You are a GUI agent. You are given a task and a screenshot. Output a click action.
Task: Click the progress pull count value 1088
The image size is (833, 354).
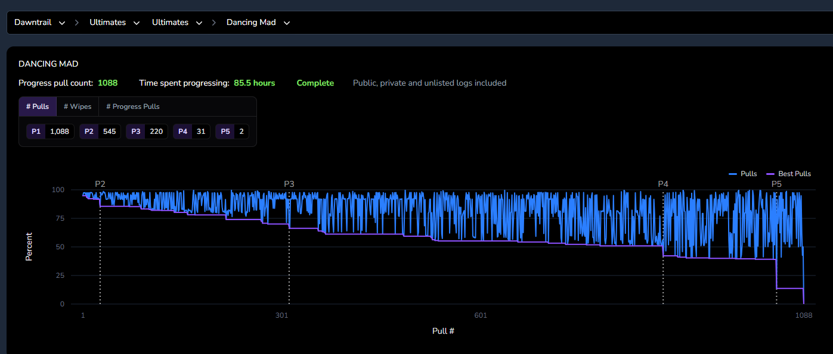pyautogui.click(x=108, y=83)
